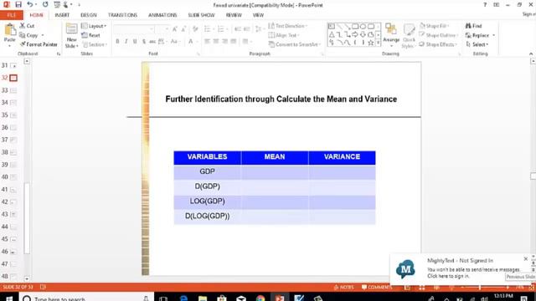Open the Shape Outline dropdown
536x301 pixels.
pyautogui.click(x=438, y=35)
